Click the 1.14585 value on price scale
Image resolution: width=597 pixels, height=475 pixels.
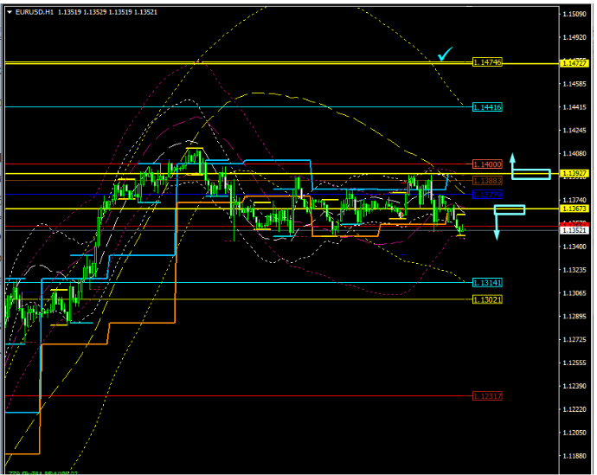pyautogui.click(x=575, y=84)
